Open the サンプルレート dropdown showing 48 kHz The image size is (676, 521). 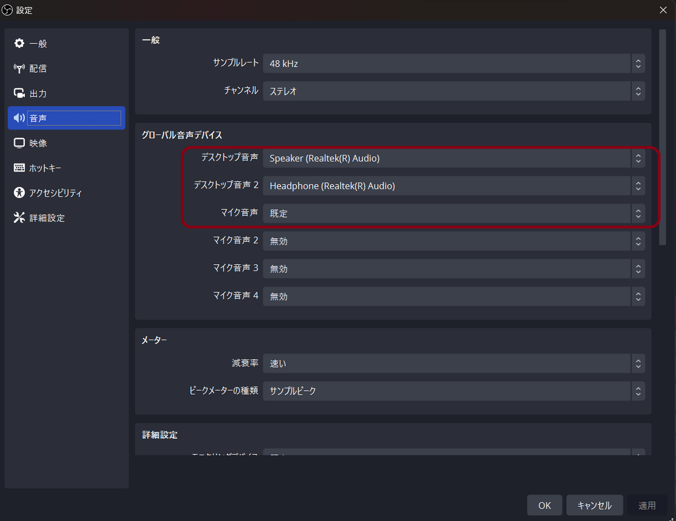pos(454,64)
